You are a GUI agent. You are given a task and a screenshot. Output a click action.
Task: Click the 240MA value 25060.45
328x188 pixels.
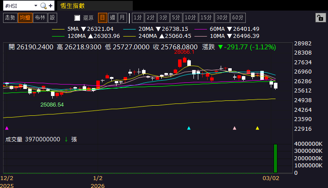pyautogui.click(x=178, y=36)
